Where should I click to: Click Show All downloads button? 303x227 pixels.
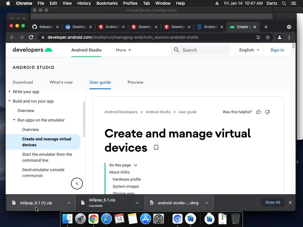pyautogui.click(x=273, y=202)
